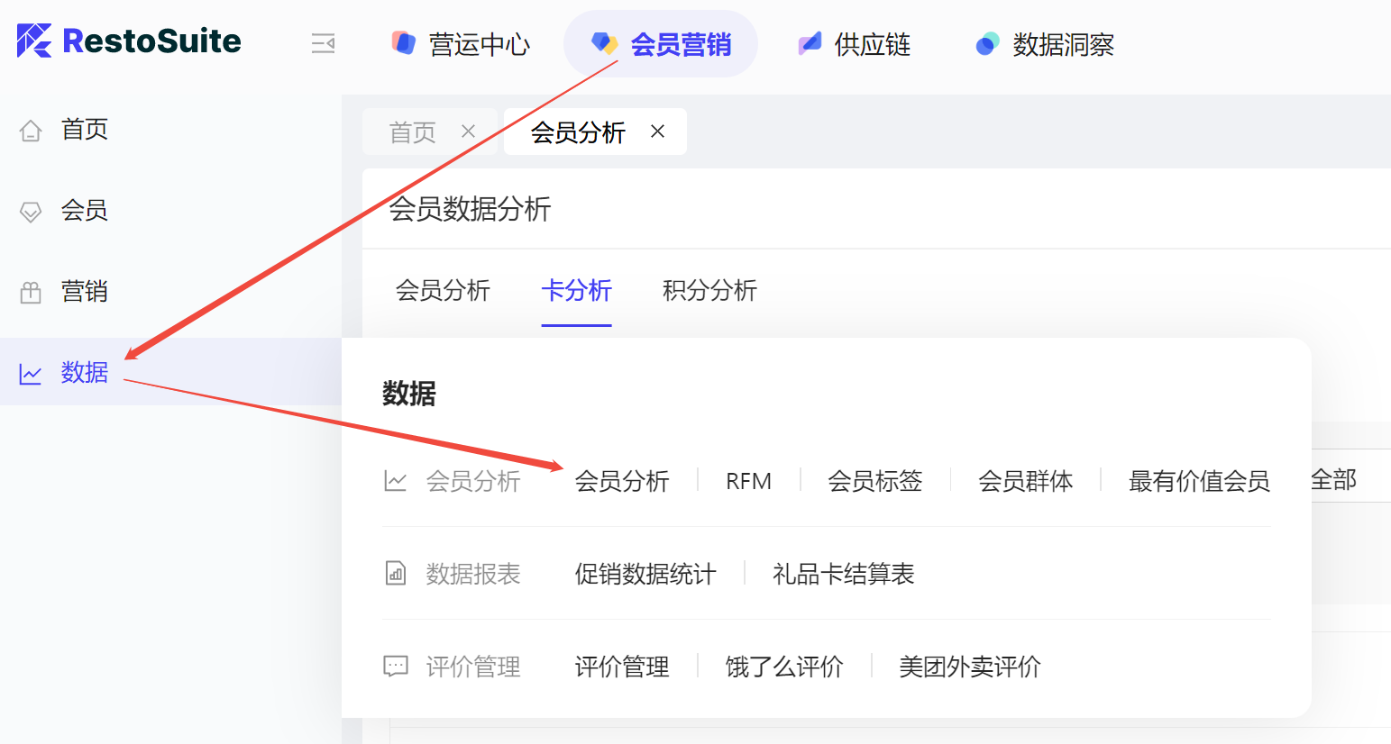Go to 最有价值会员 page

pyautogui.click(x=1199, y=481)
